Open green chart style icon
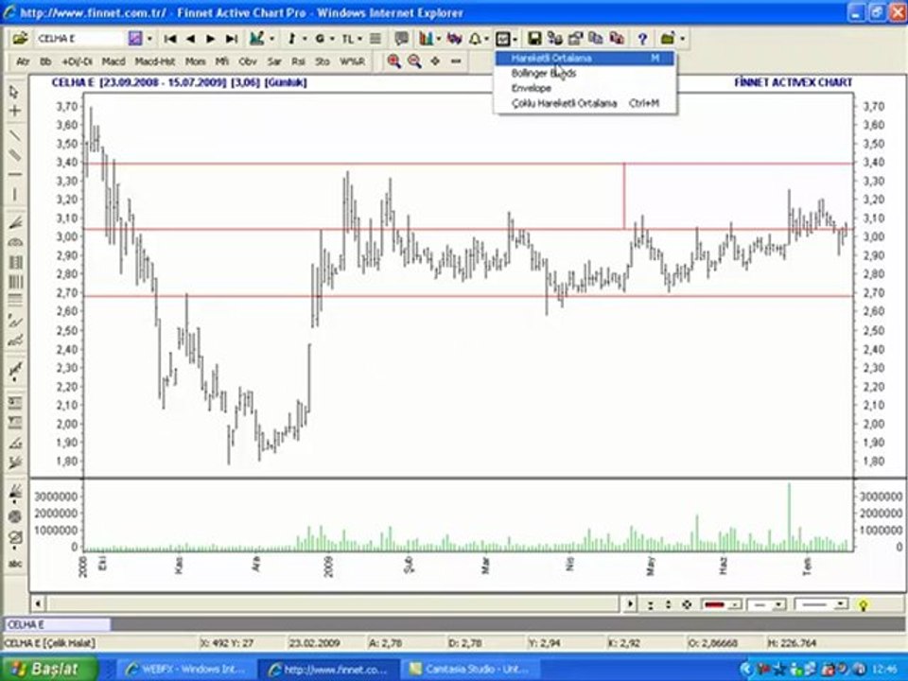The width and height of the screenshot is (908, 681). tap(256, 39)
